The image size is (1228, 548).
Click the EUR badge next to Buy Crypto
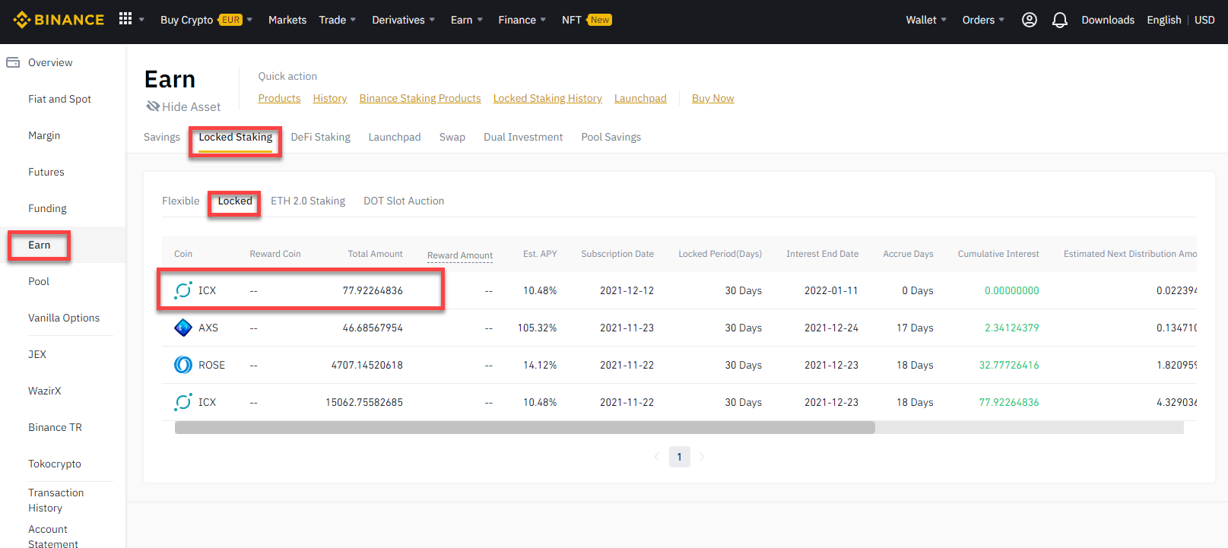click(231, 20)
